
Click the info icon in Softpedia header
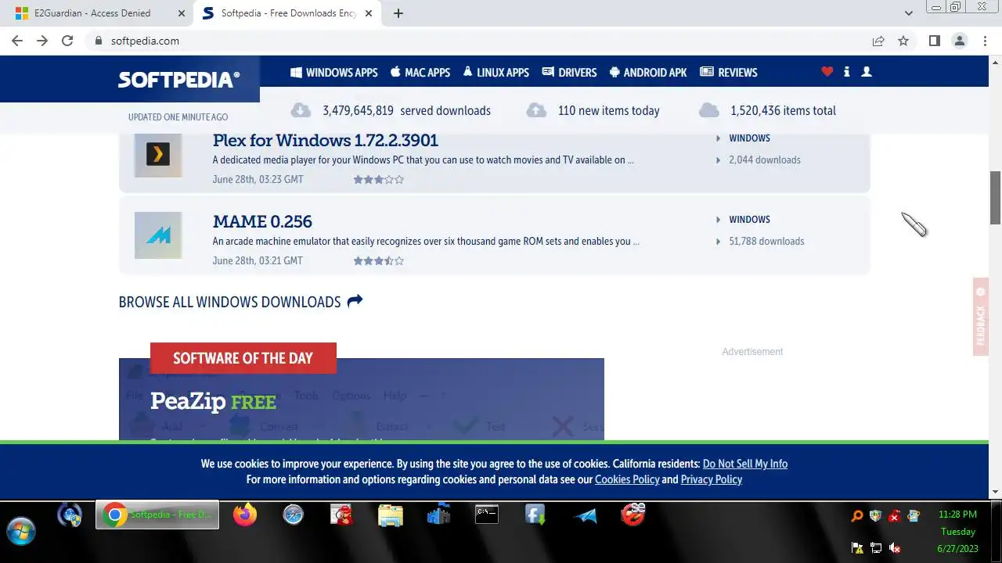click(x=846, y=71)
